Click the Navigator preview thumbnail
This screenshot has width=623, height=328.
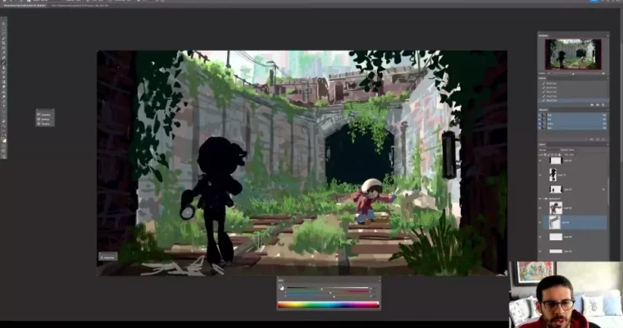tap(573, 54)
